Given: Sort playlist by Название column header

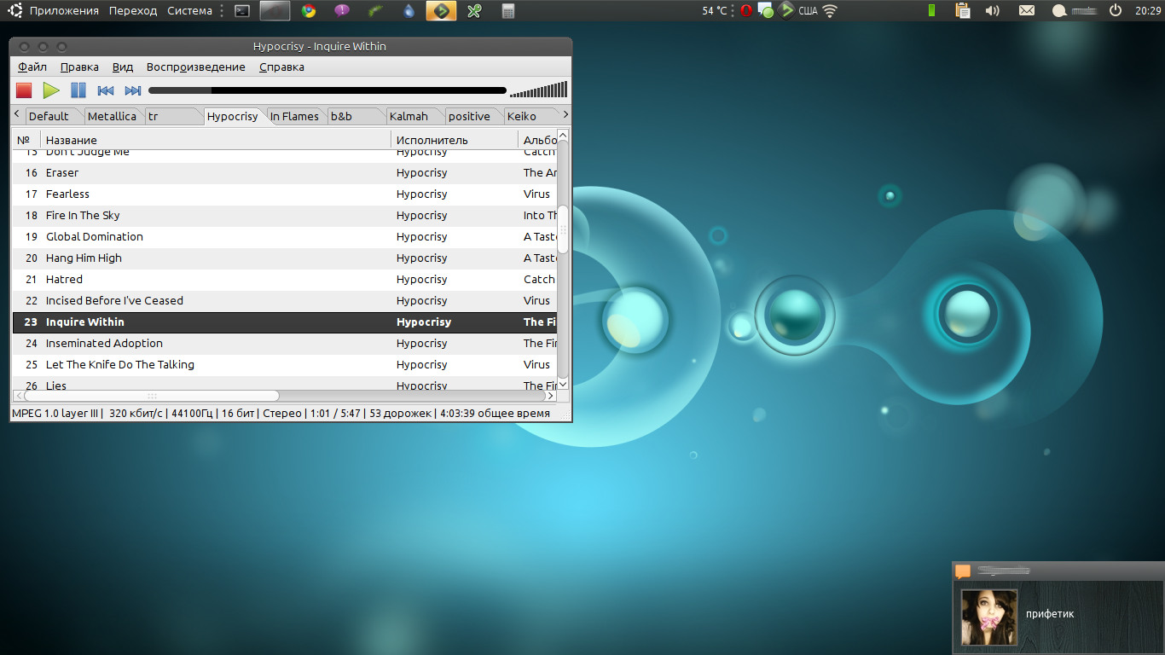Looking at the screenshot, I should coord(216,140).
